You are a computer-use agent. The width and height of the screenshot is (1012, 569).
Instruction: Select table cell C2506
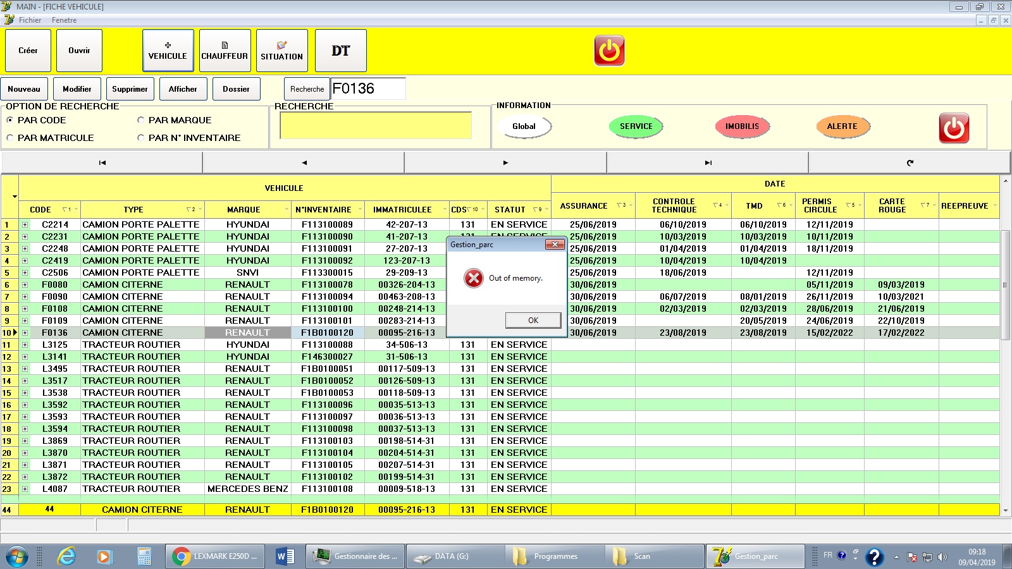tap(55, 272)
